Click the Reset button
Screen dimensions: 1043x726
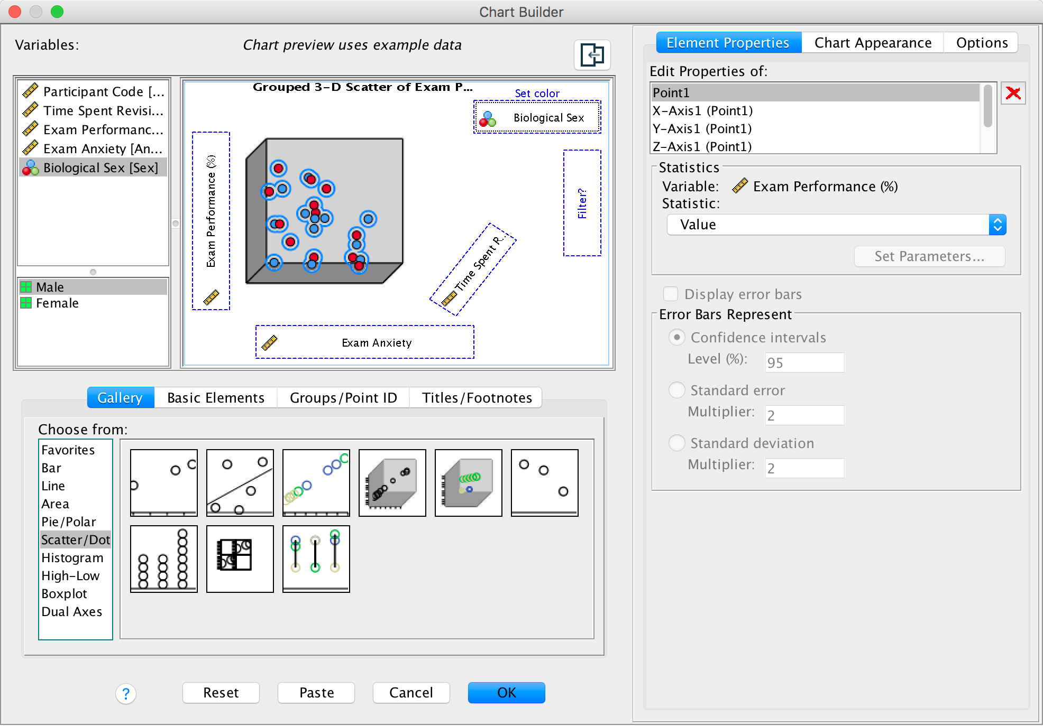(221, 693)
